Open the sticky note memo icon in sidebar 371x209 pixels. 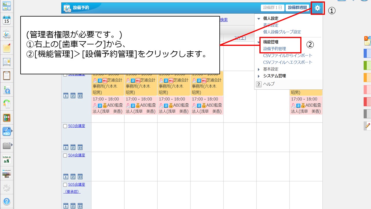pyautogui.click(x=7, y=48)
